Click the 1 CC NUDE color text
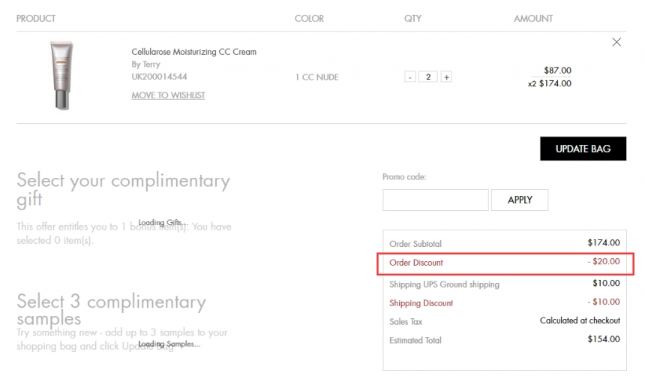Image resolution: width=645 pixels, height=385 pixels. pos(316,77)
